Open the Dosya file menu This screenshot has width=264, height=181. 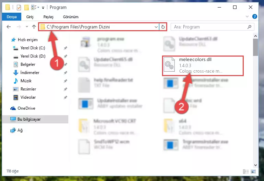(x=12, y=17)
